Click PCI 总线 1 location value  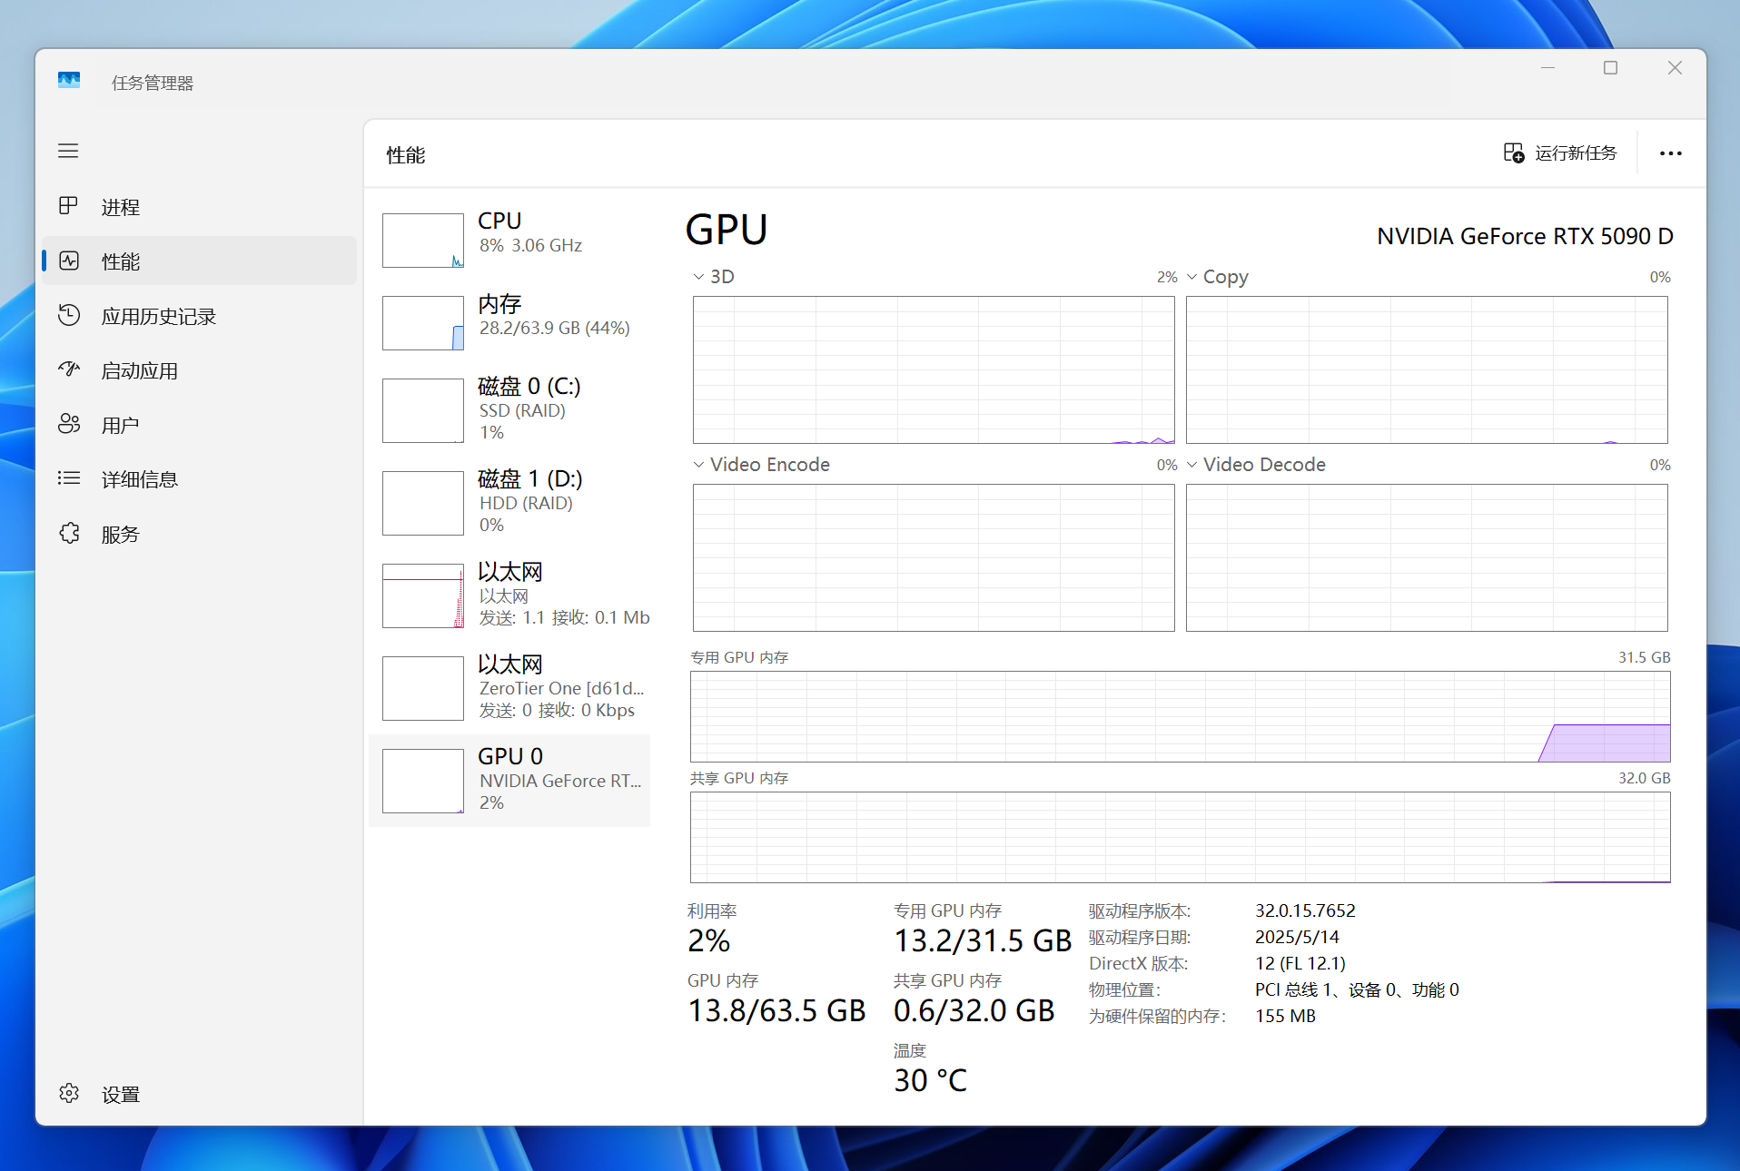tap(1357, 989)
